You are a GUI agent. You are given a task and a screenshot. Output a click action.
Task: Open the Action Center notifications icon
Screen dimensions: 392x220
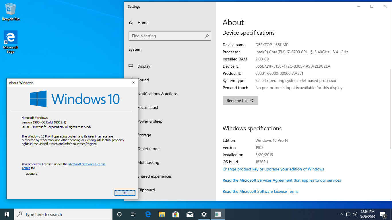(383, 214)
